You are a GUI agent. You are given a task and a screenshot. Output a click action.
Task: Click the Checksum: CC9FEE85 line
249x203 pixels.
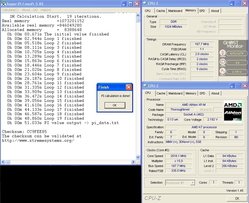(24, 132)
